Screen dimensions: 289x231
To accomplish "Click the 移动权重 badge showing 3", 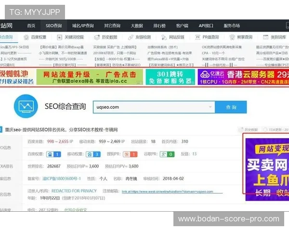I will tap(93, 154).
